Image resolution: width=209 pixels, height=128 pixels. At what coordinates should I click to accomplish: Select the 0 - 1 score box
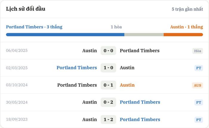(108, 85)
